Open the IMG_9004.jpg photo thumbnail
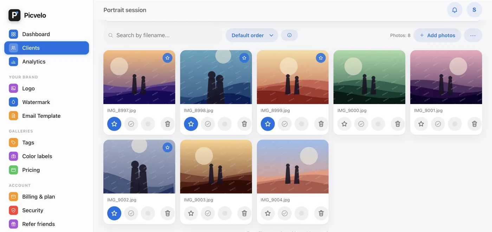Viewport: 492px width, 232px height. [x=292, y=167]
